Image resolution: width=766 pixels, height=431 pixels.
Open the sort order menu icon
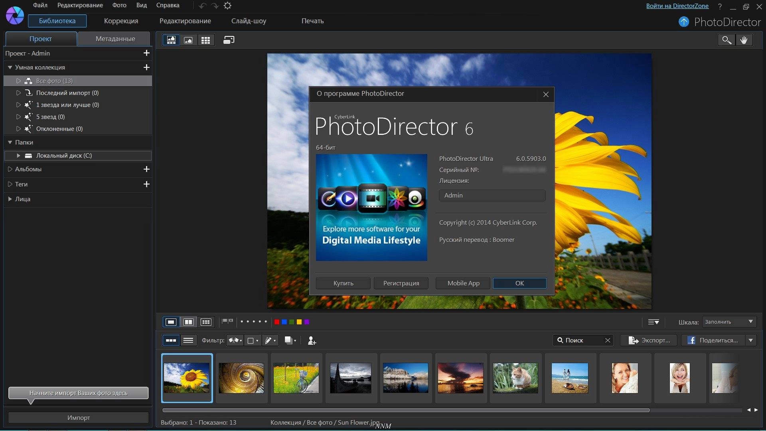coord(653,322)
